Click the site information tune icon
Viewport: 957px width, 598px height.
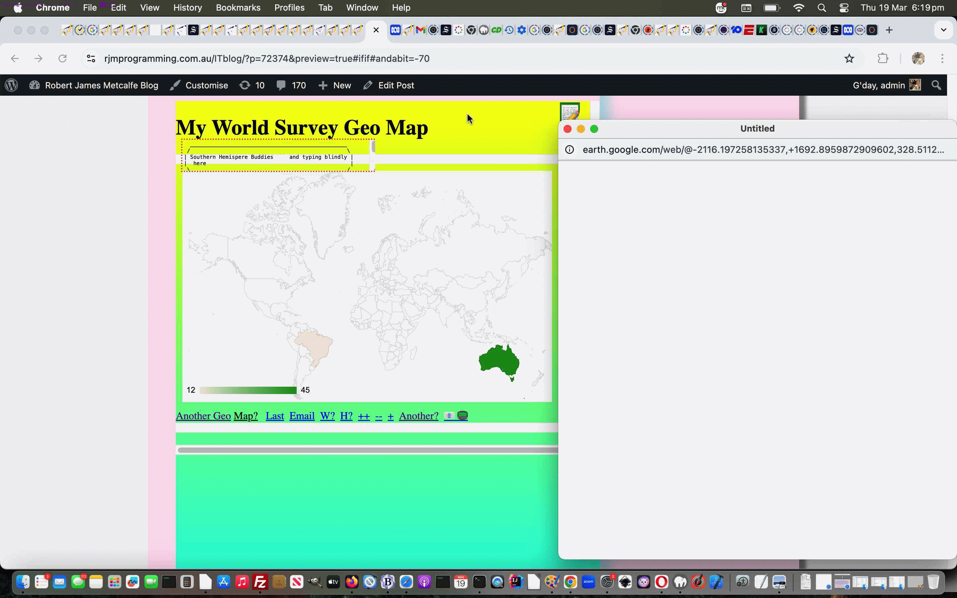[x=91, y=58]
